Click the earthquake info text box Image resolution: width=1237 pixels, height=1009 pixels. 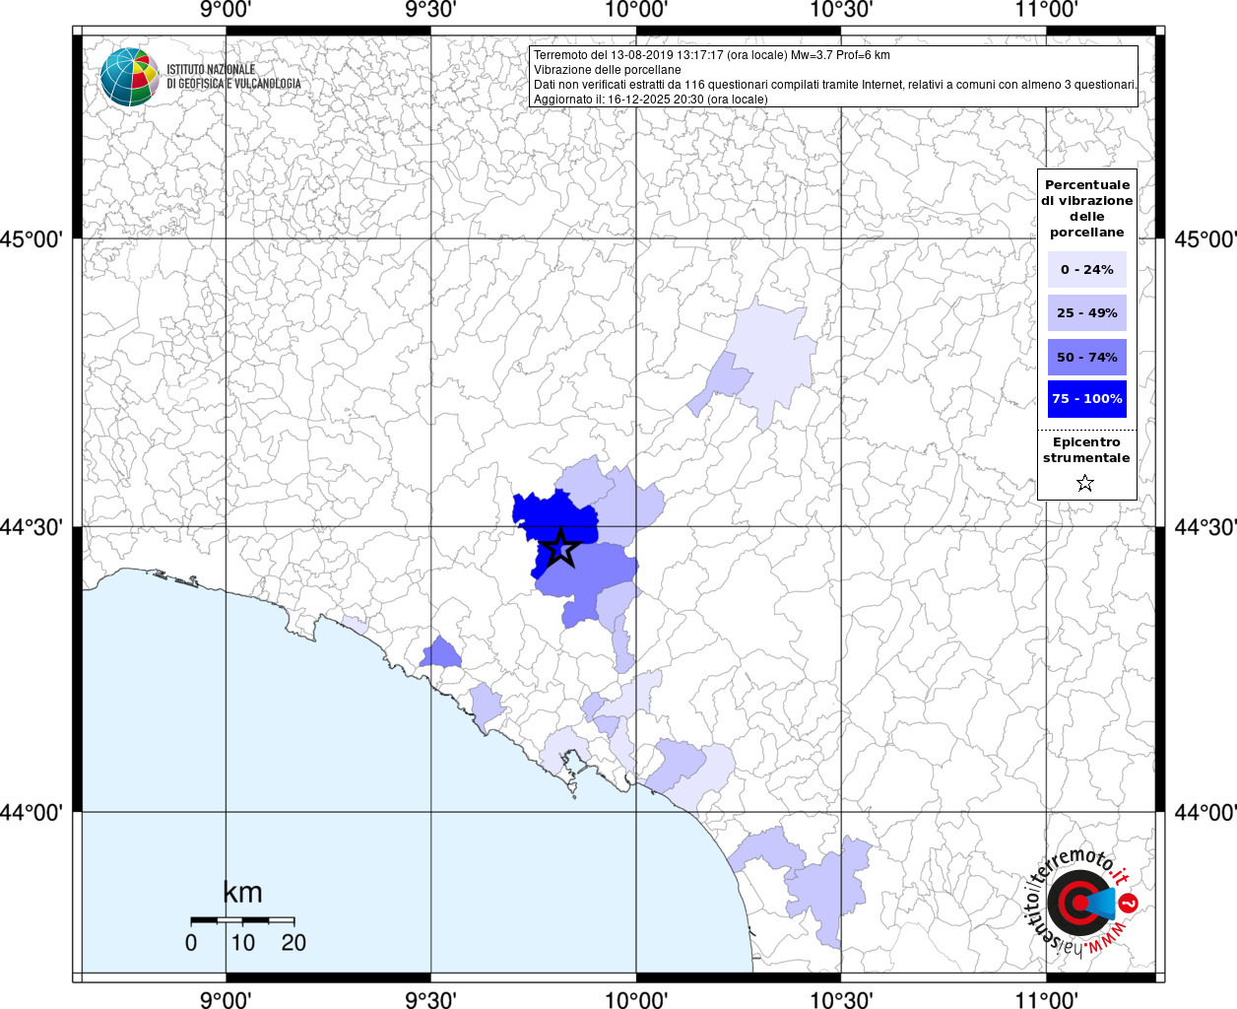(x=834, y=77)
